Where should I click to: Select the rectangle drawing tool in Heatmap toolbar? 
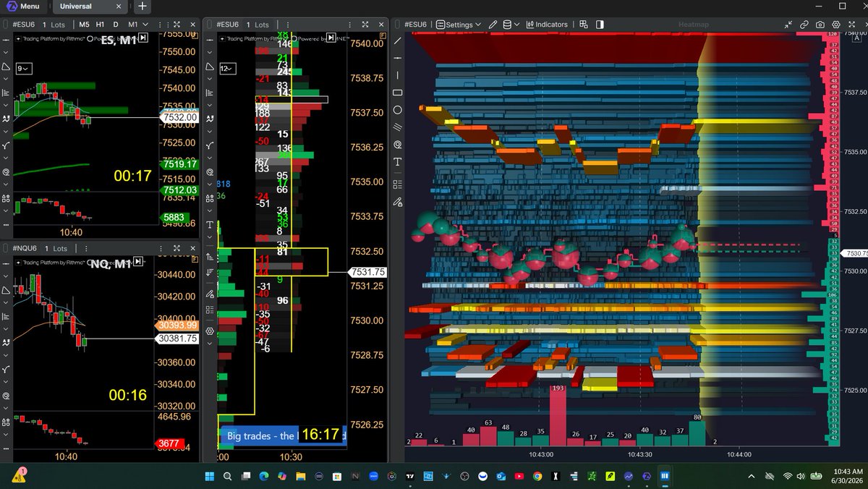[397, 93]
